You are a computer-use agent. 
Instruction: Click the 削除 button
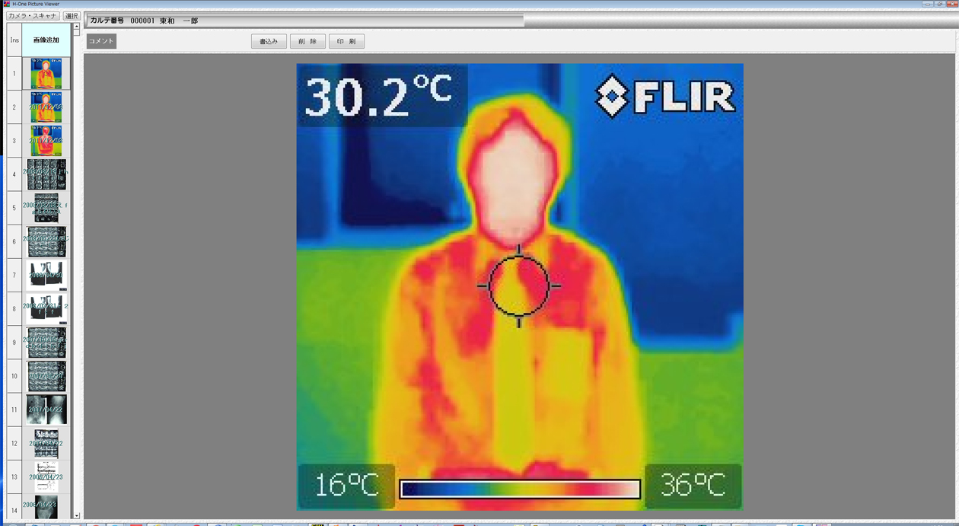(307, 41)
